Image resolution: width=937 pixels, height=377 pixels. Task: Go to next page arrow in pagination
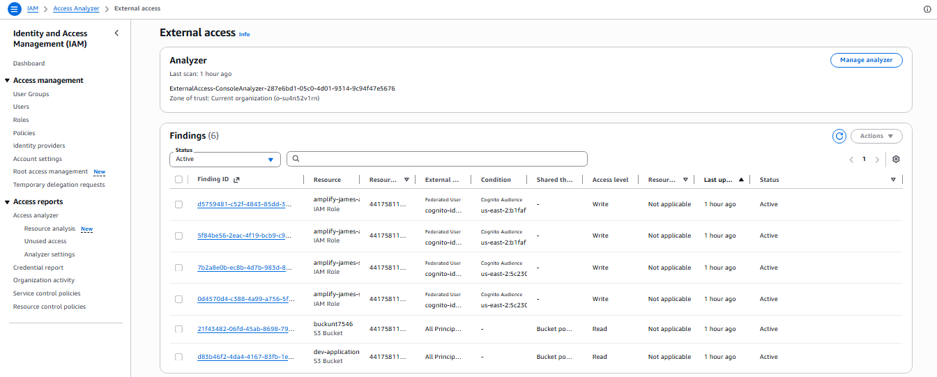(x=877, y=160)
